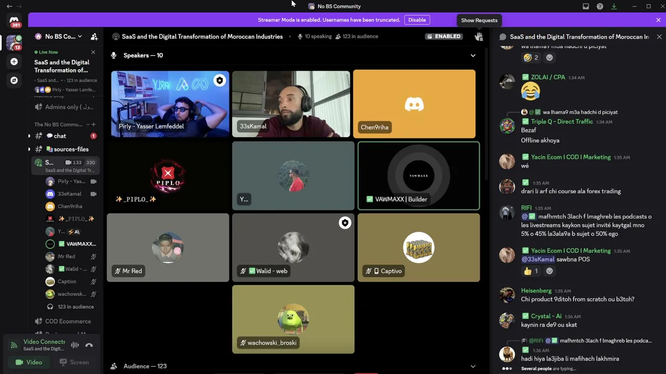Open the Admins only stage channel
Viewport: 666px width, 374px height.
point(65,107)
